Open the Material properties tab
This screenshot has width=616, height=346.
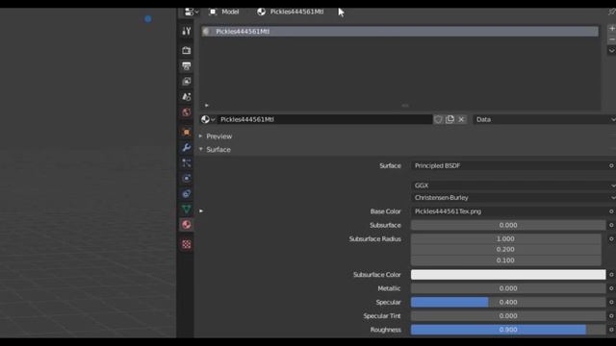(186, 225)
